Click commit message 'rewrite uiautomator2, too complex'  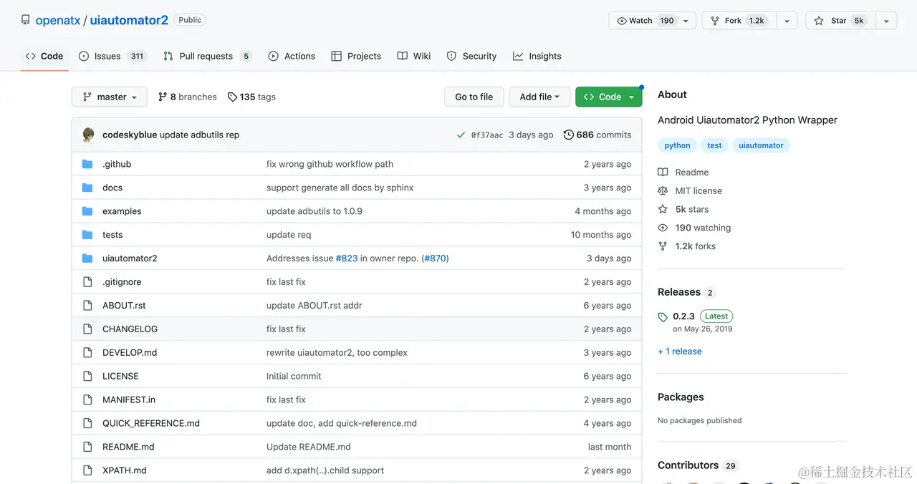337,353
